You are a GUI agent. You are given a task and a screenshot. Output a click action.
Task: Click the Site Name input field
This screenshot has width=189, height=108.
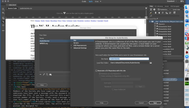point(129,59)
